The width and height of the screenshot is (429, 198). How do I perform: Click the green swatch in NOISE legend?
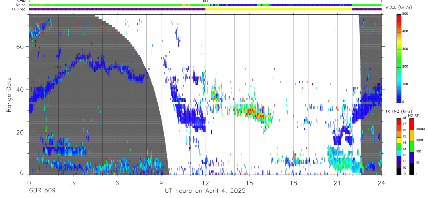point(412,147)
